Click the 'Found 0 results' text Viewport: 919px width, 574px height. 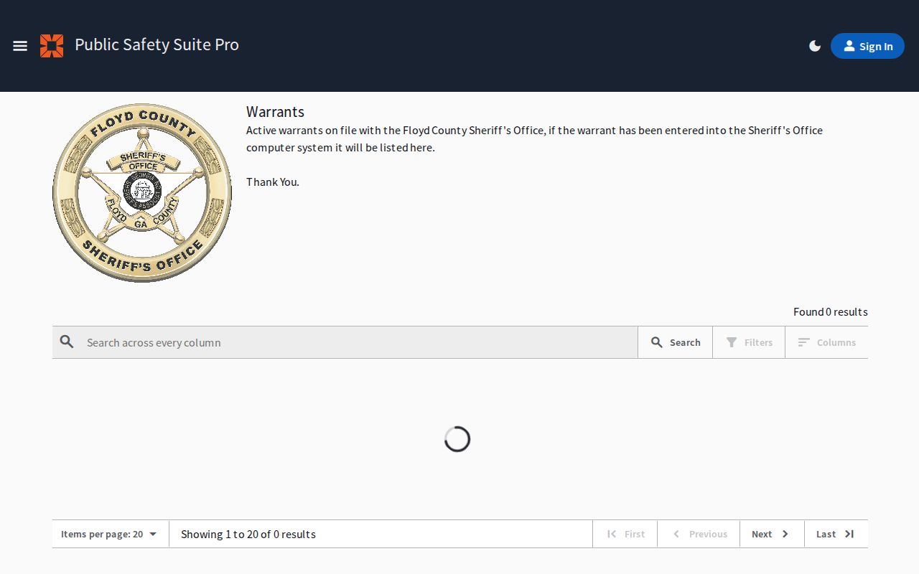click(x=830, y=311)
